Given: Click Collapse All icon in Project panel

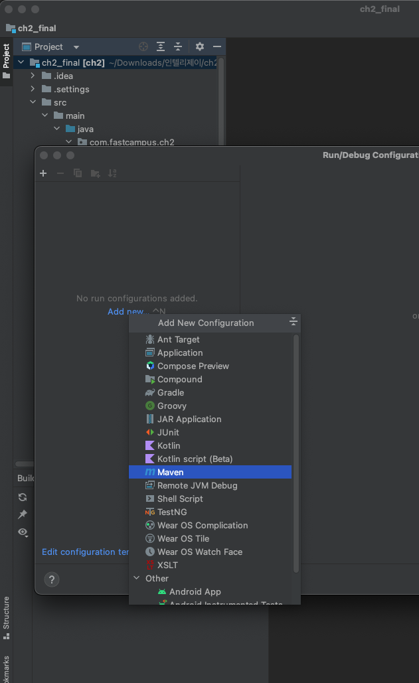Looking at the screenshot, I should 178,46.
